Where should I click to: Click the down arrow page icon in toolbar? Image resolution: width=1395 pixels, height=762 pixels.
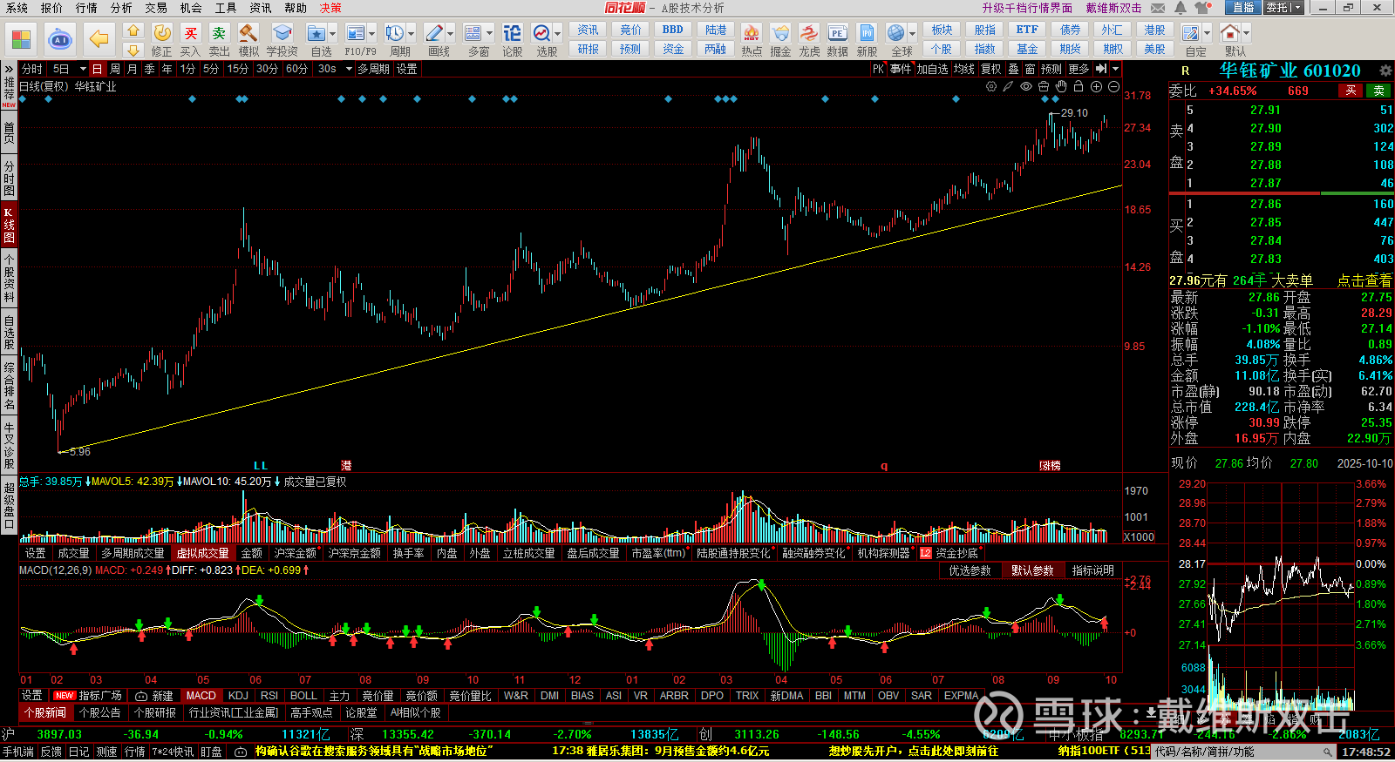[x=133, y=51]
